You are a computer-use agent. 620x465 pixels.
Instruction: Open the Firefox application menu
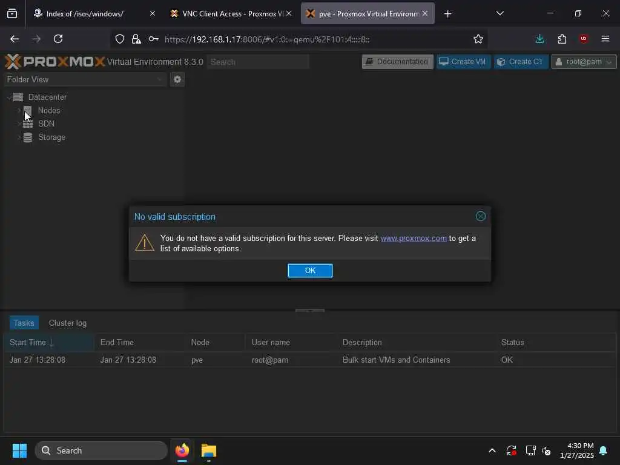[x=605, y=39]
